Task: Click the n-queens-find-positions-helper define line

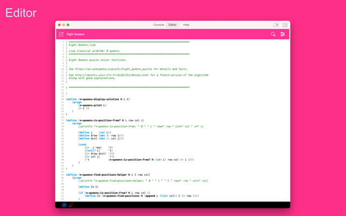Action: 105,175
